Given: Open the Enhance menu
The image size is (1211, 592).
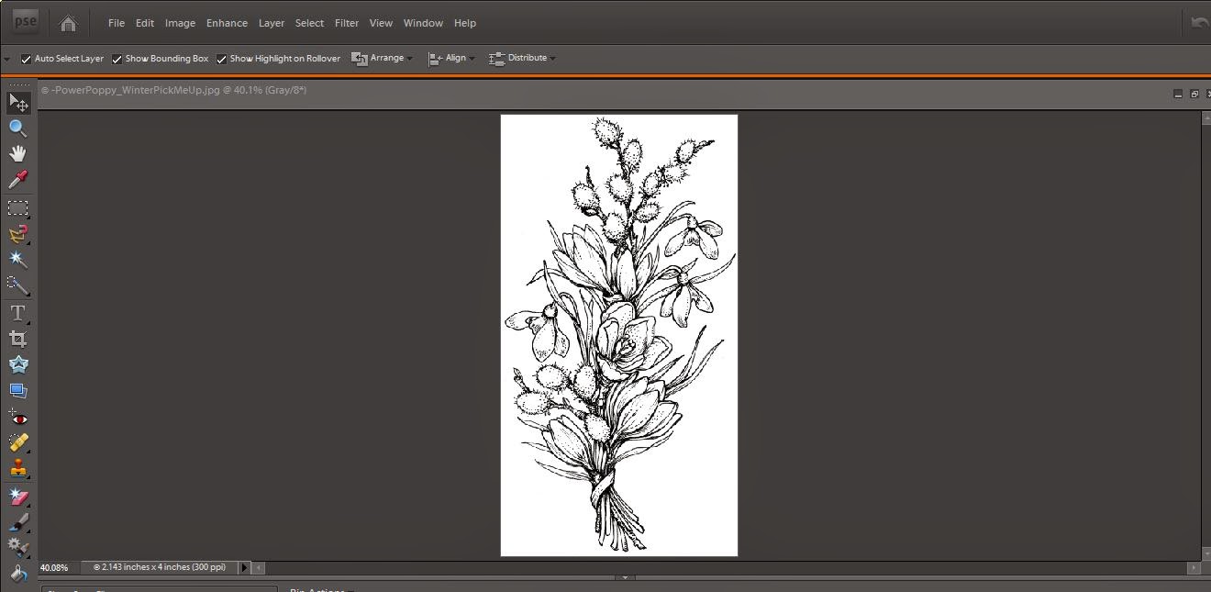Looking at the screenshot, I should [227, 23].
